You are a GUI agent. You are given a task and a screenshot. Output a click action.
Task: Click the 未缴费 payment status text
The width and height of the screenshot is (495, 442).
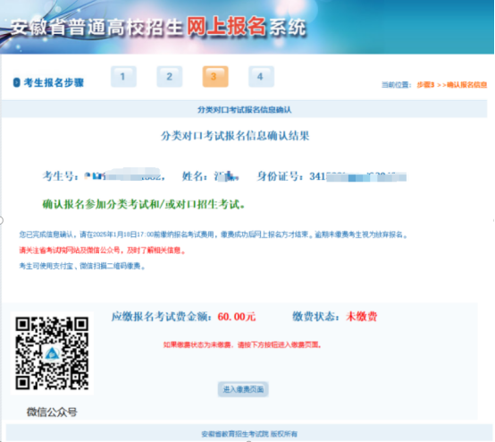tap(362, 317)
